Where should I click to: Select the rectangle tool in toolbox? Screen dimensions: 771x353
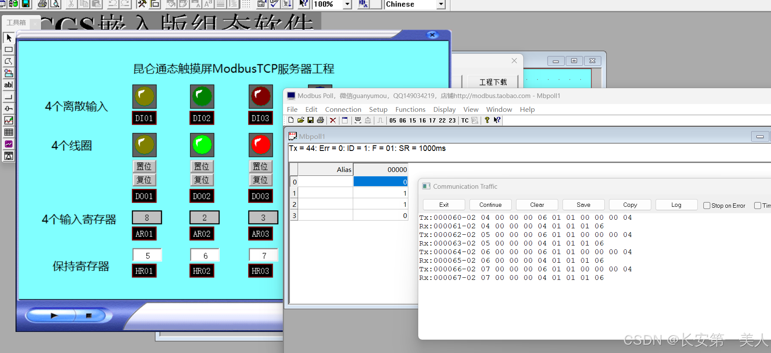(x=9, y=50)
